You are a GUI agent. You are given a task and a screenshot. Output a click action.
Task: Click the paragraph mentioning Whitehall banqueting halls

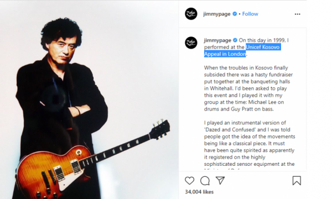248,88
